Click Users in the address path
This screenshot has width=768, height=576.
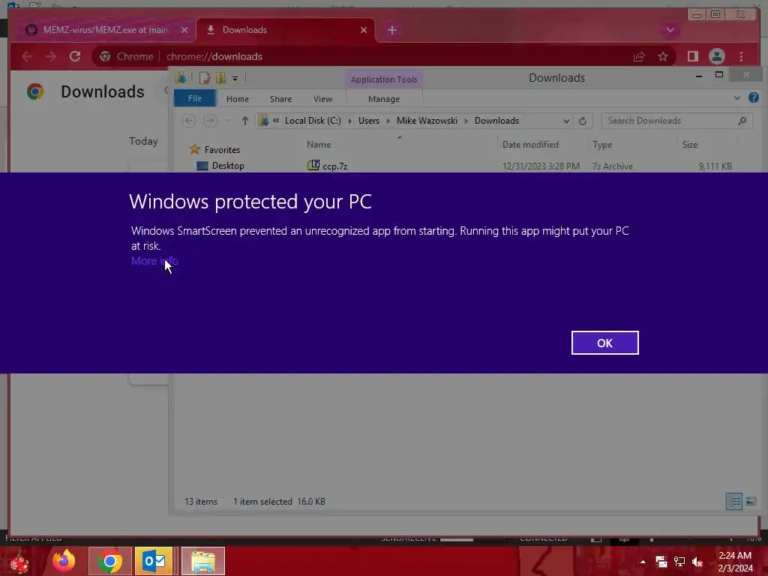pos(368,121)
